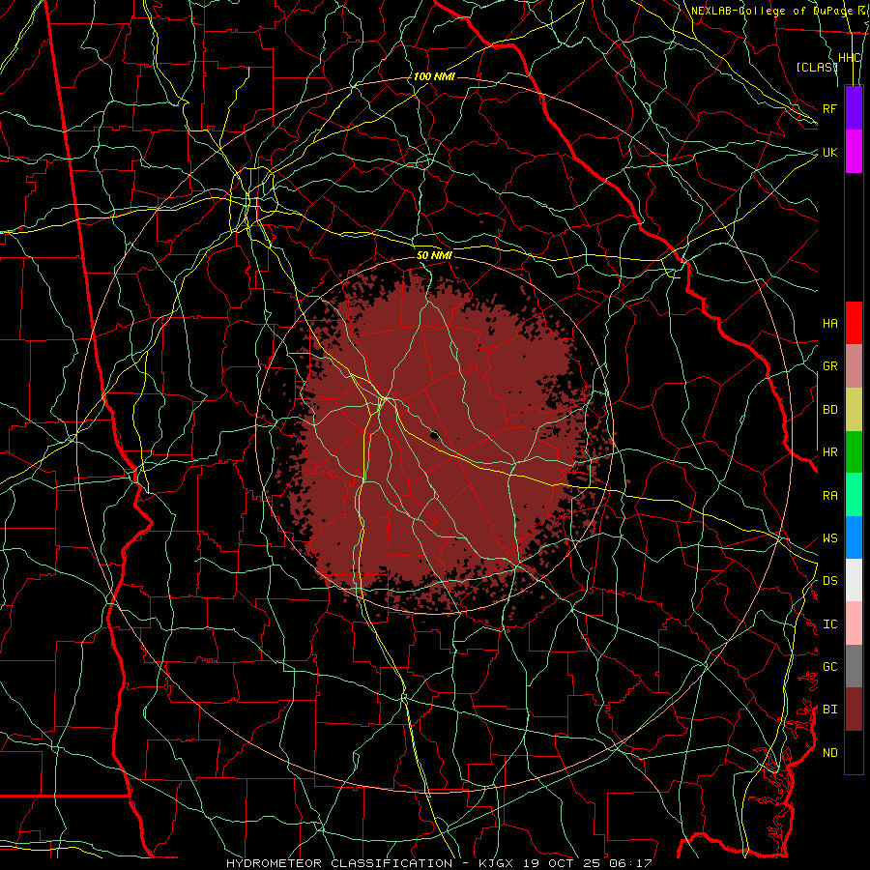870x870 pixels.
Task: Click the GR legend label
Action: click(x=830, y=366)
